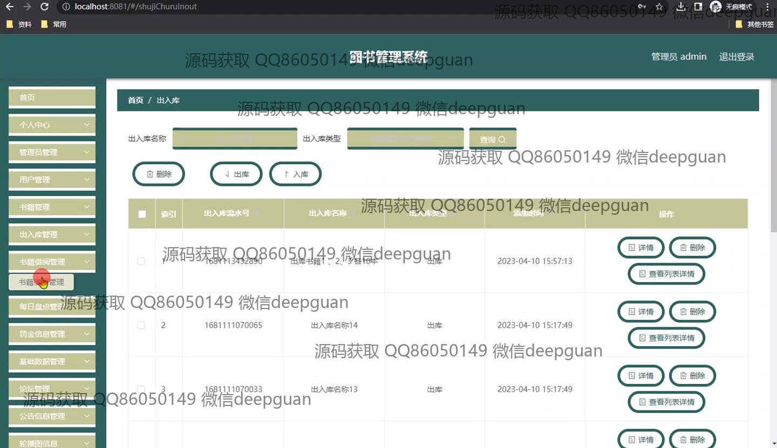Expand the 个人中心 sidebar menu
Image resolution: width=777 pixels, height=448 pixels.
pos(52,124)
